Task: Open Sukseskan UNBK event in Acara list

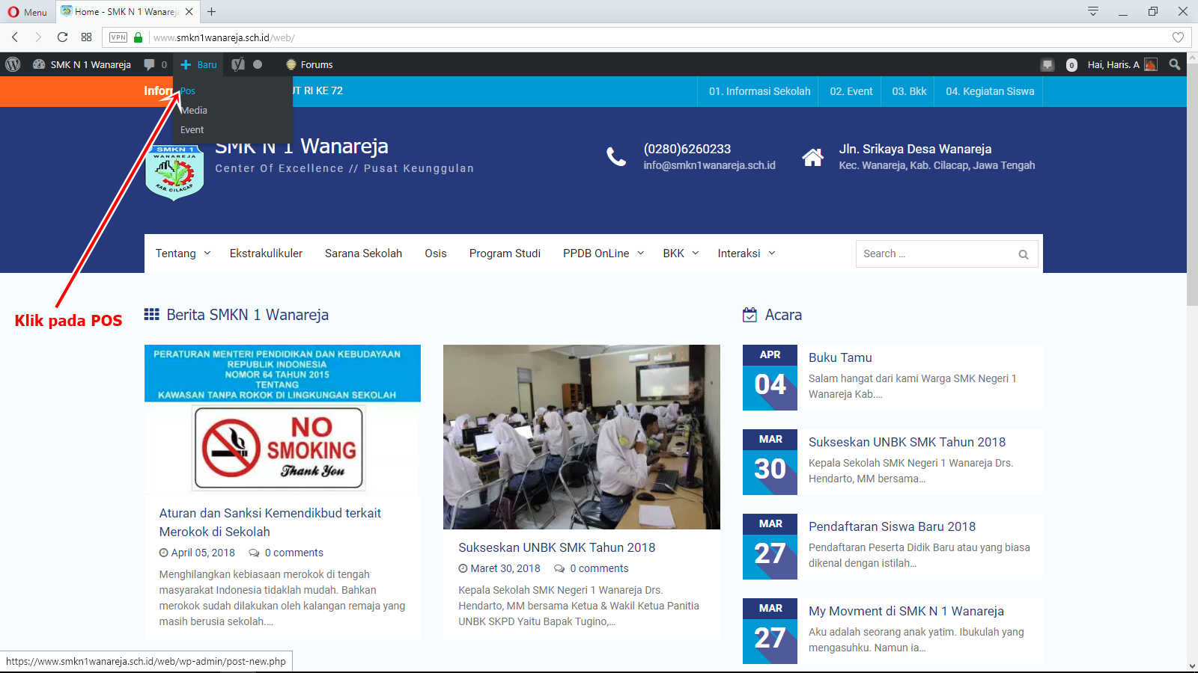Action: [x=907, y=442]
